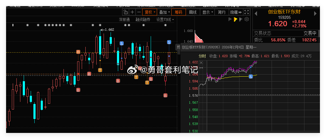Select the gray flag chip icon

pos(241,19)
